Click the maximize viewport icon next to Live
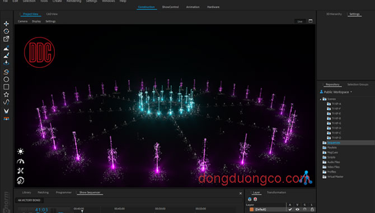The width and height of the screenshot is (375, 213). point(311,21)
